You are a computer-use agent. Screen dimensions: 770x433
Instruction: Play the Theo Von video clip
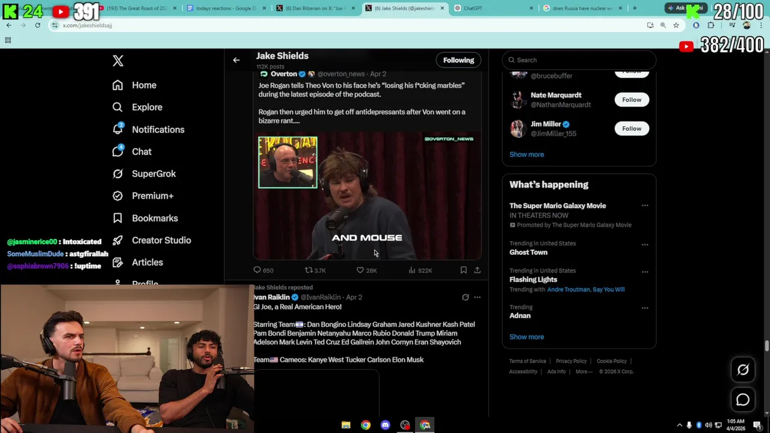pos(367,195)
